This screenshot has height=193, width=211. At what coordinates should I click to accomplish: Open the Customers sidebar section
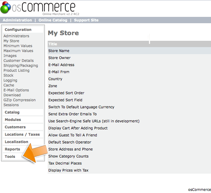tap(15, 127)
